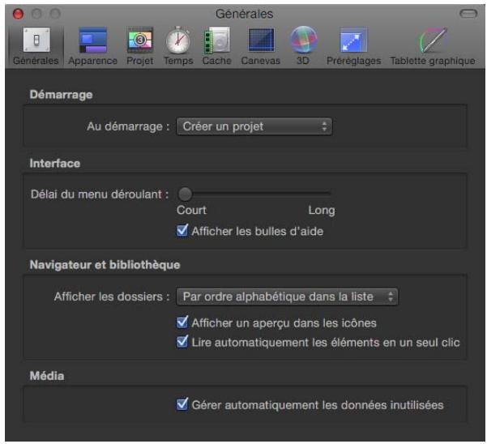Open the Au démarrage dropdown
This screenshot has height=444, width=487.
tap(254, 126)
